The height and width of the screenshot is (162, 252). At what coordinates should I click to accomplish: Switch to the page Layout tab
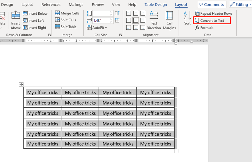pos(27,5)
